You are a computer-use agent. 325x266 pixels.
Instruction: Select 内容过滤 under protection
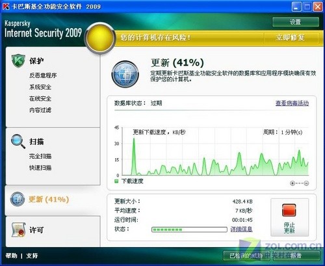coord(40,110)
